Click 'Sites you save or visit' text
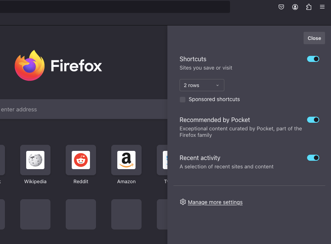Viewport: 331px width, 244px height. 206,68
